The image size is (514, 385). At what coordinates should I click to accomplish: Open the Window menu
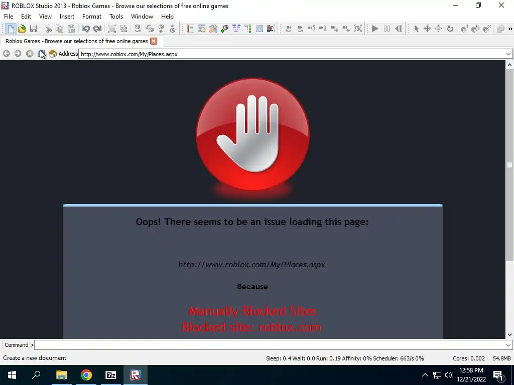pyautogui.click(x=142, y=17)
